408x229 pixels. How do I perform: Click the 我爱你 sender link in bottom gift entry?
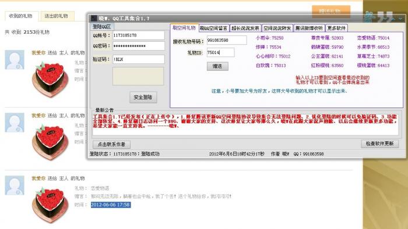point(38,178)
